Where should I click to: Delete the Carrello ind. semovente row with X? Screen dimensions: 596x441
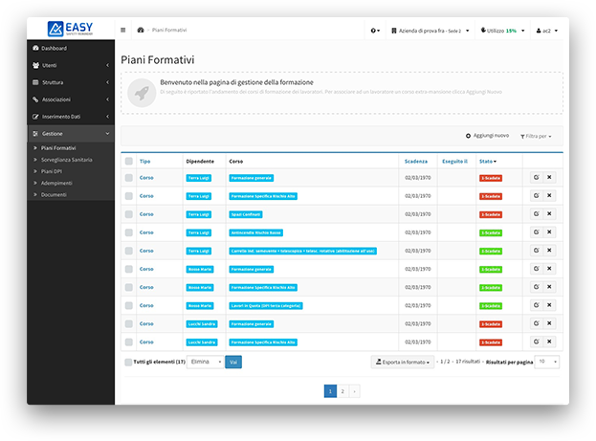click(x=549, y=250)
